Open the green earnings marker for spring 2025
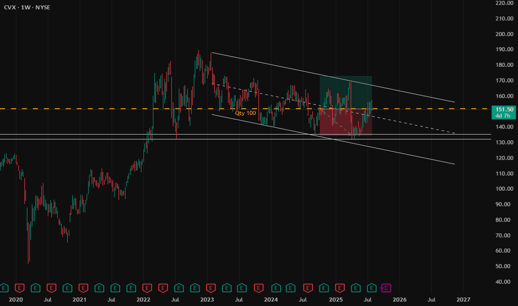 (x=356, y=288)
